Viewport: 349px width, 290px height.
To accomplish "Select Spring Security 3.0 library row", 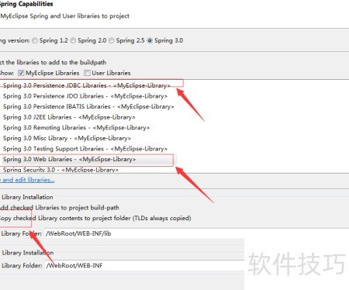I will (60, 170).
